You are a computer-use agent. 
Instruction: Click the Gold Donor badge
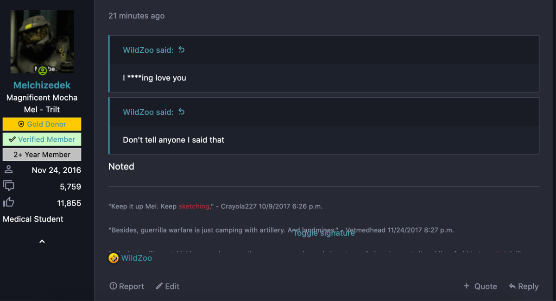[42, 124]
